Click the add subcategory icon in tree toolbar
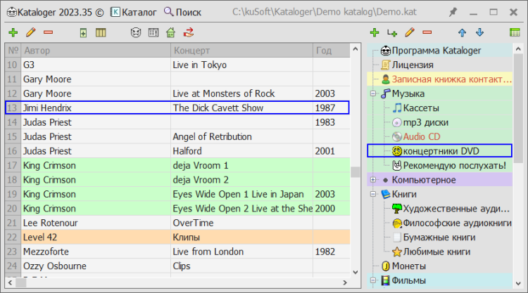Image resolution: width=528 pixels, height=293 pixels. point(392,32)
